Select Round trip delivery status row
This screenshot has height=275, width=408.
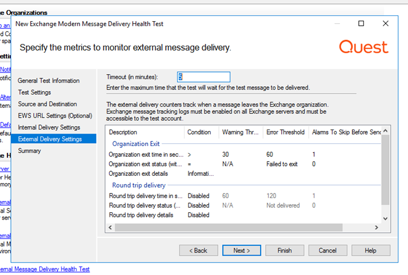[x=243, y=205]
